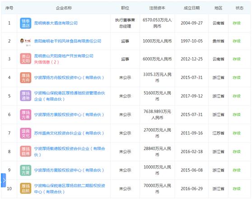Click 未公示 in 苏州盛典文化 row
The height and width of the screenshot is (200, 252).
[x=125, y=133]
